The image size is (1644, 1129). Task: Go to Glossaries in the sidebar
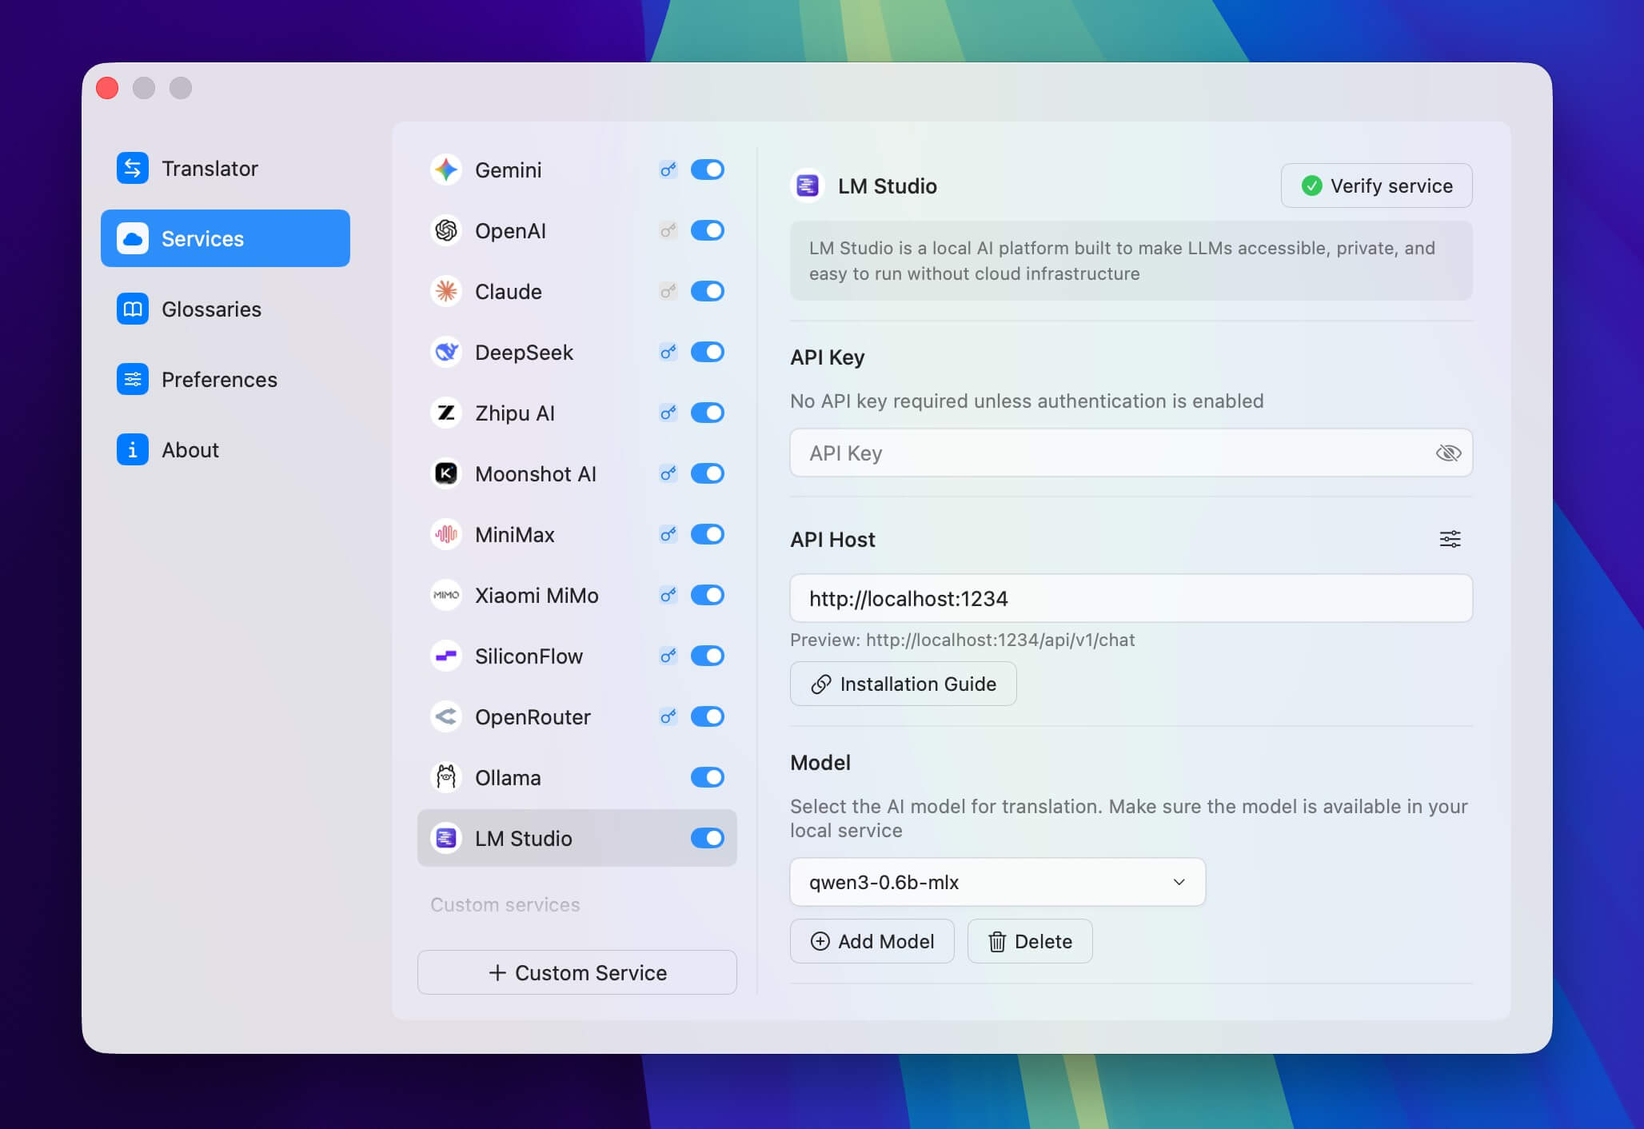225,309
